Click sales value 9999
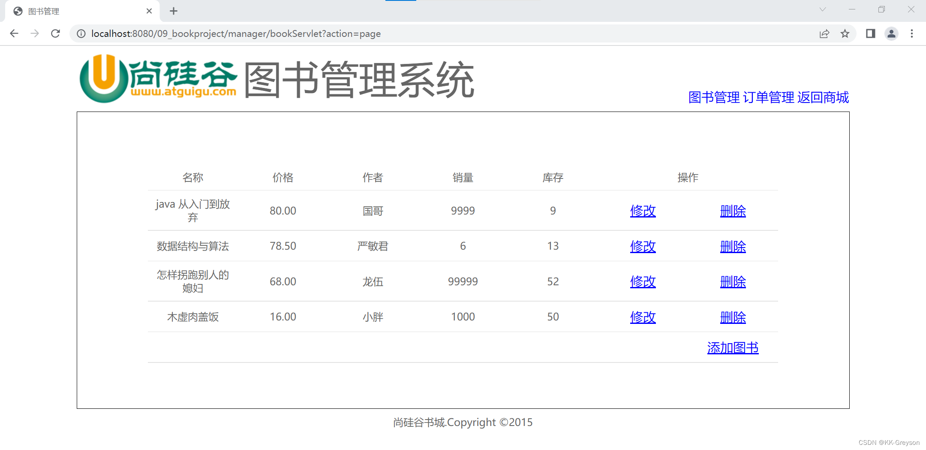Image resolution: width=926 pixels, height=450 pixels. click(x=463, y=211)
